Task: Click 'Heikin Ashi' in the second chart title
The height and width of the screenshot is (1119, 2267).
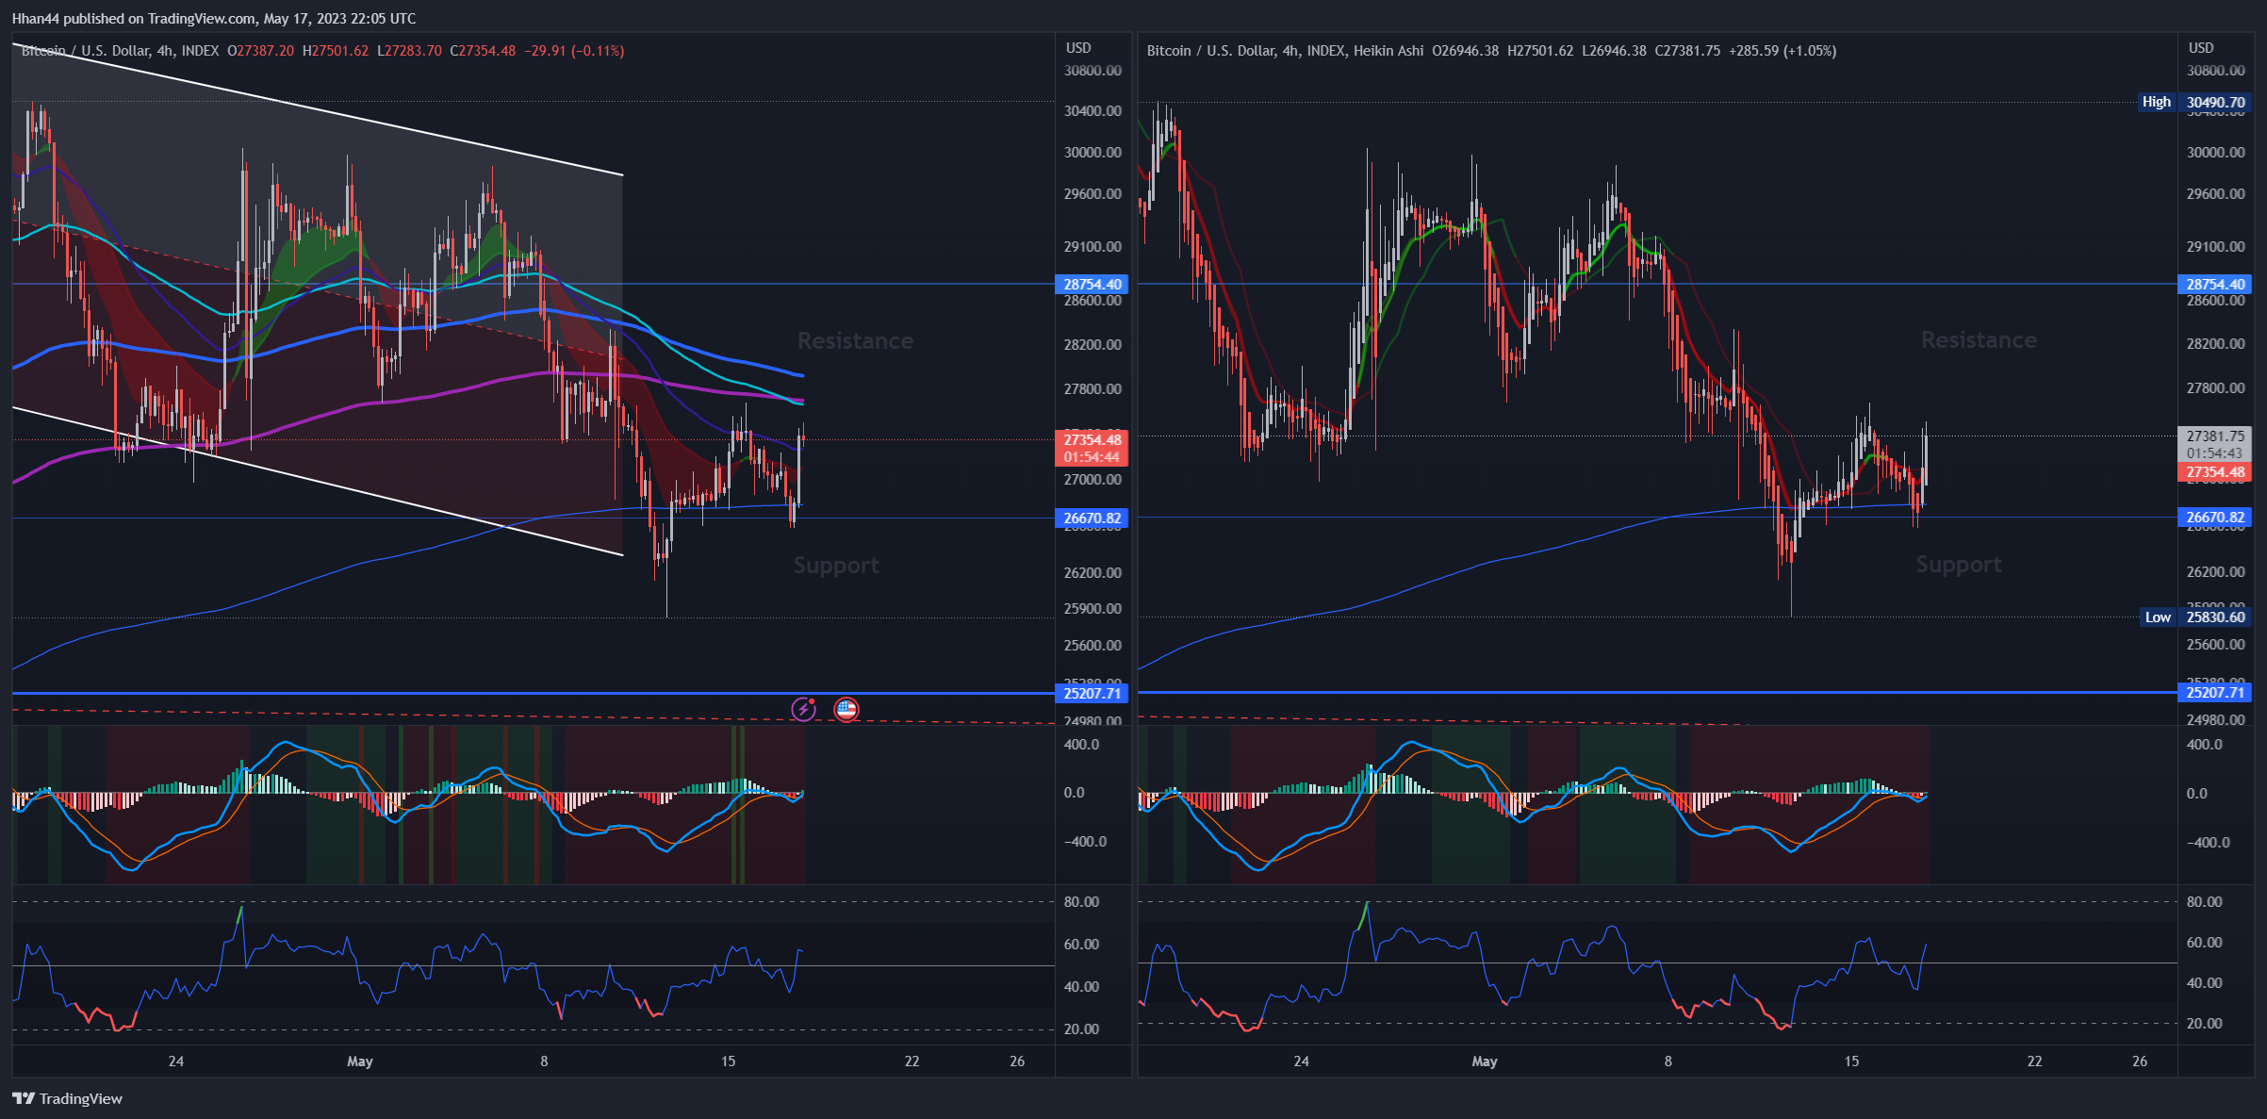Action: coord(1388,51)
